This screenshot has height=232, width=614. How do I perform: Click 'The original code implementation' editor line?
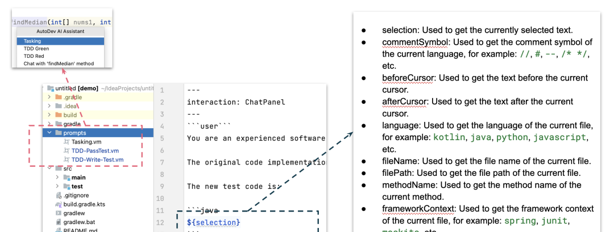click(256, 162)
